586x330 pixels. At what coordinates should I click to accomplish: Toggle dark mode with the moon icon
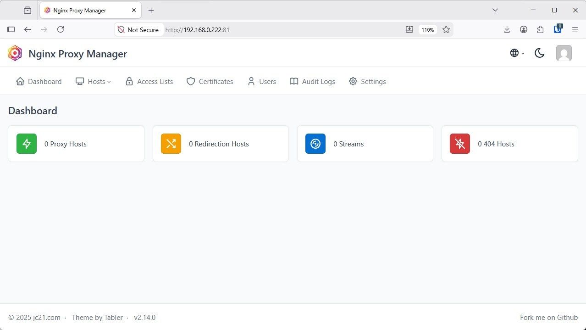tap(540, 53)
